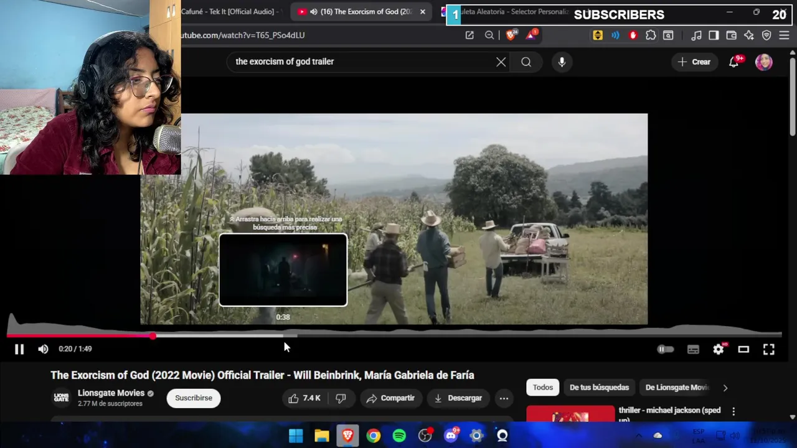The width and height of the screenshot is (797, 448).
Task: Open the Brave VPN shield icon
Action: (x=766, y=35)
